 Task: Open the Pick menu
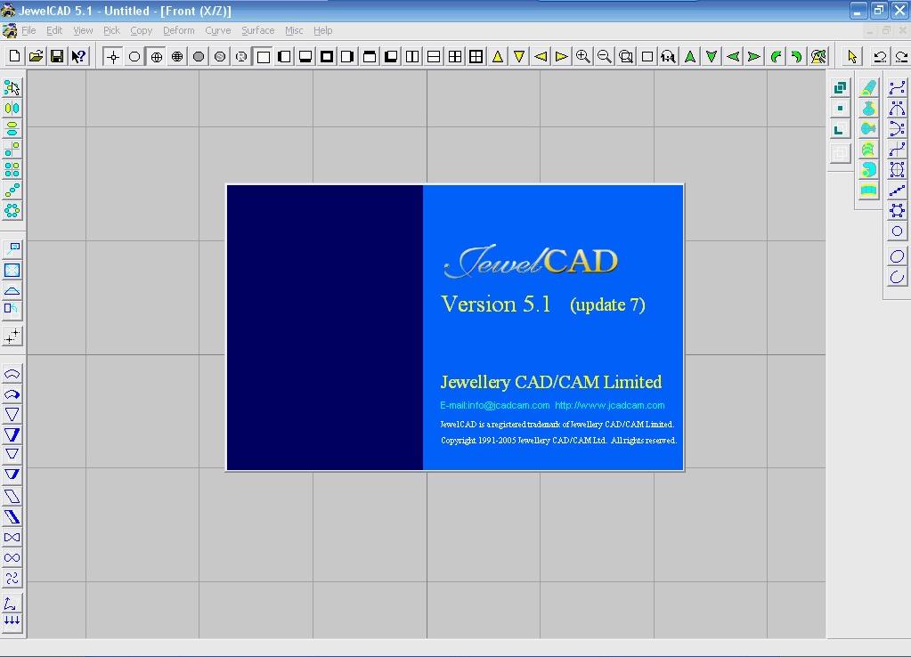pos(111,30)
